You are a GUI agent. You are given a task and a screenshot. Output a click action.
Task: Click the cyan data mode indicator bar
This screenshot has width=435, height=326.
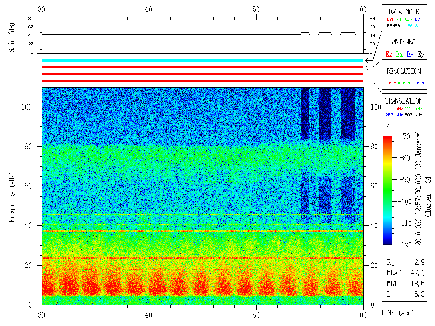pos(203,60)
